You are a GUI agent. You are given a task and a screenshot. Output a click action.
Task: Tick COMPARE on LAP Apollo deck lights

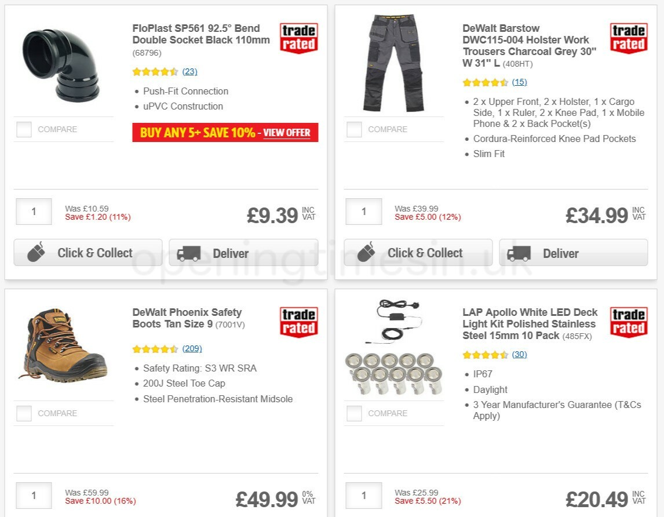(x=353, y=413)
